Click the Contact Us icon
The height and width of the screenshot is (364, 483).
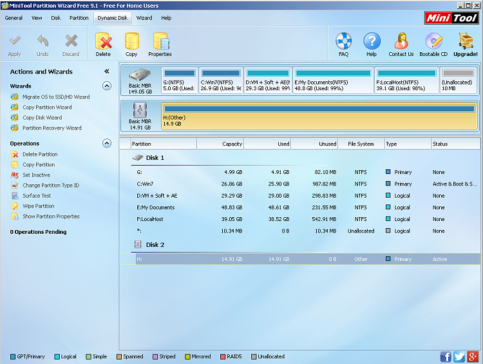click(401, 41)
